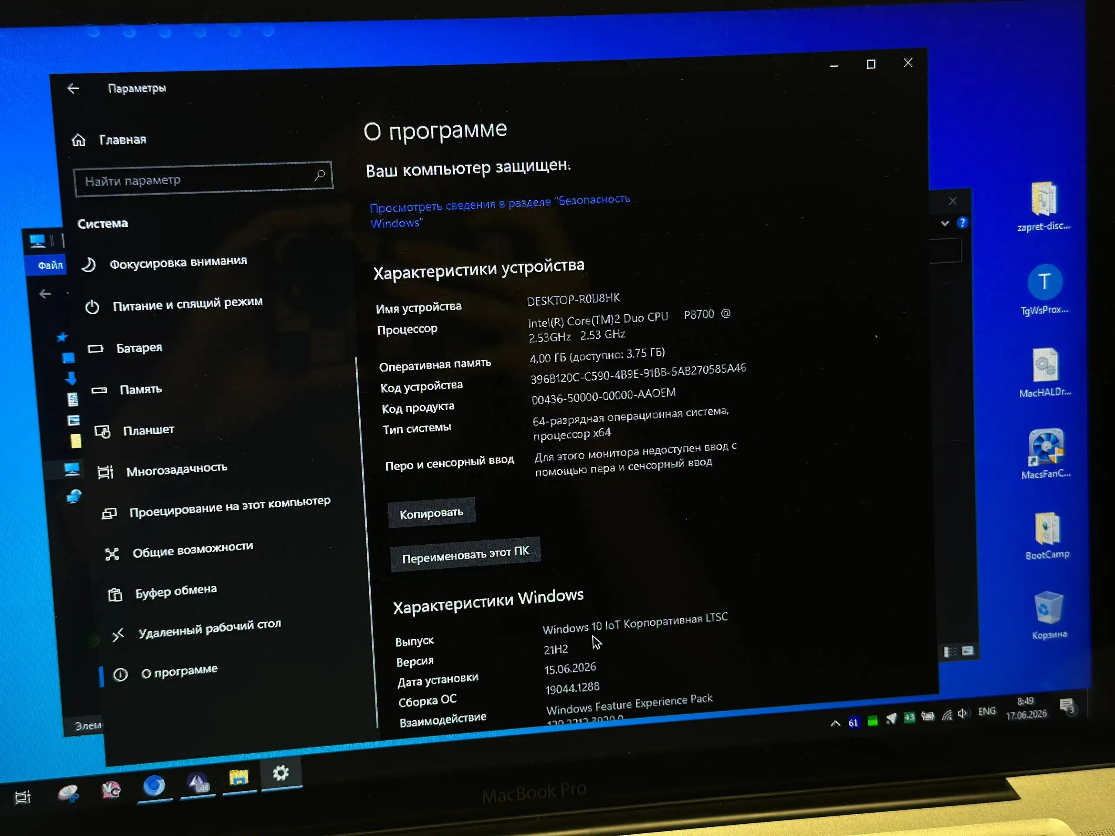Select Quick access star in Explorer

click(62, 337)
